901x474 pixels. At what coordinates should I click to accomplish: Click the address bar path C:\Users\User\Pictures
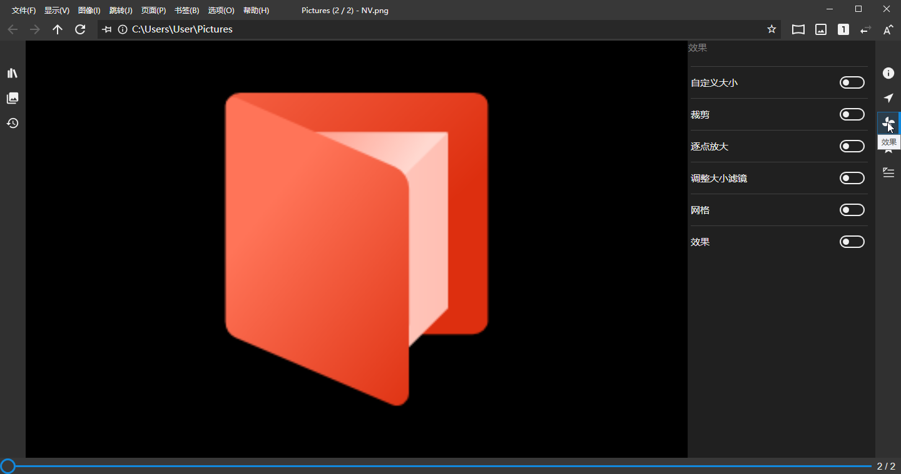(182, 29)
